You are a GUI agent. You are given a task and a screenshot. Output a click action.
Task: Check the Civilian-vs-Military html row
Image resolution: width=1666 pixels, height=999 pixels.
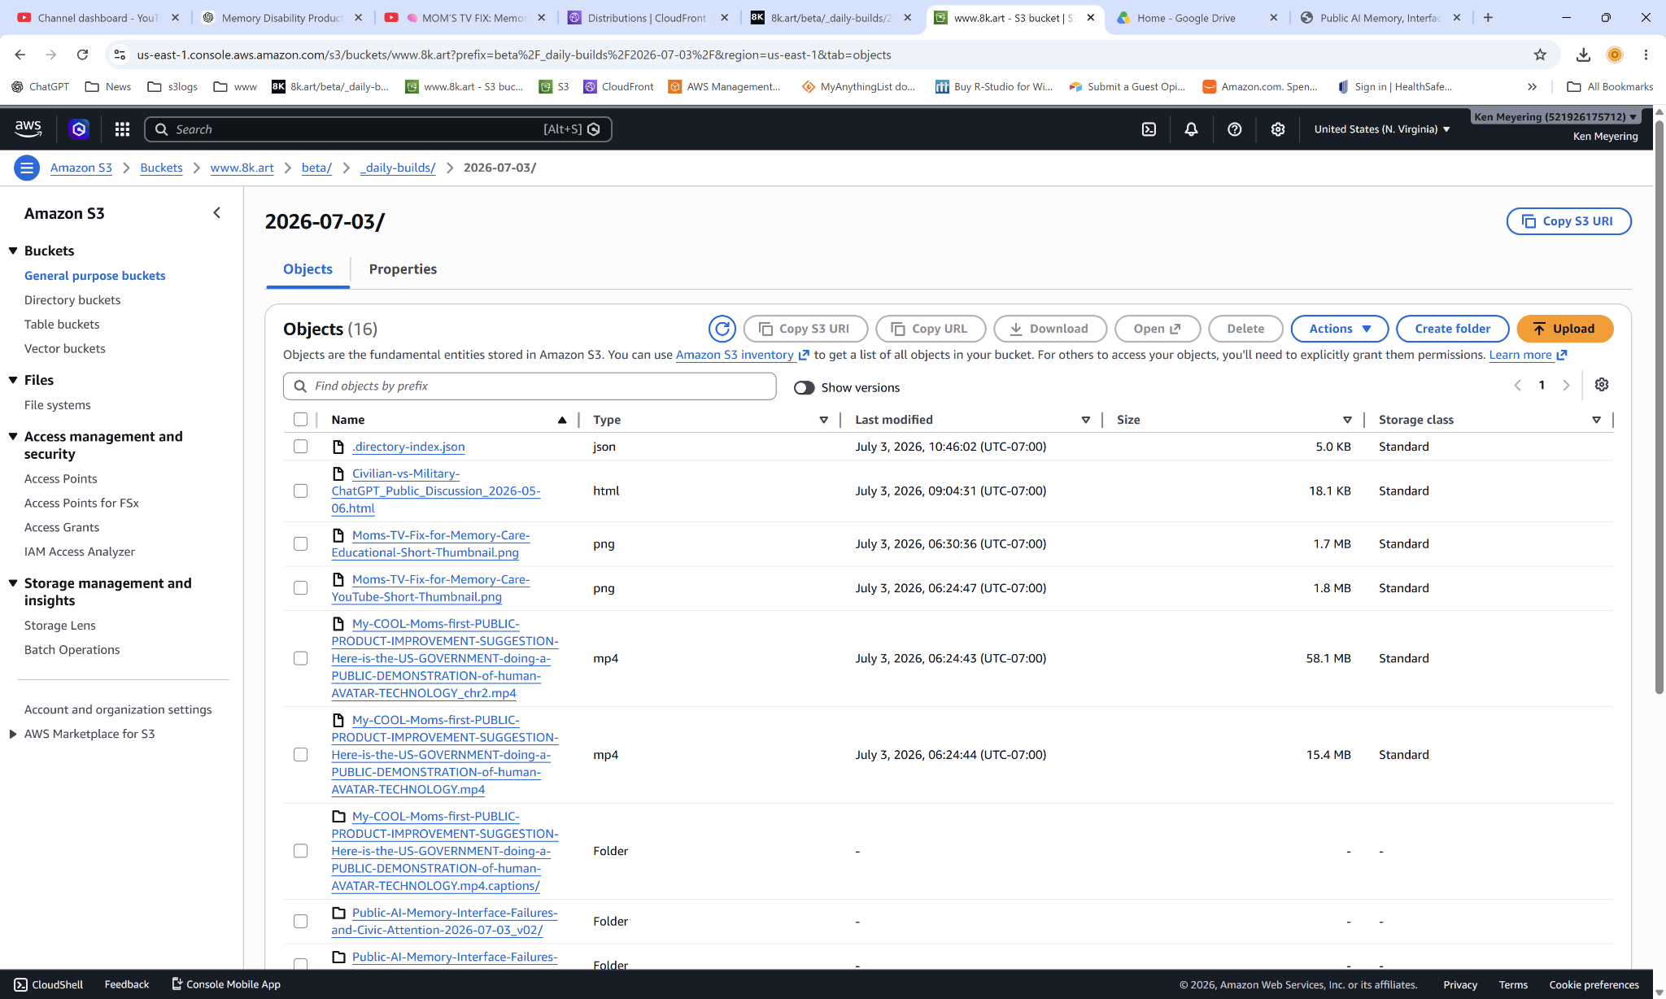pyautogui.click(x=300, y=491)
